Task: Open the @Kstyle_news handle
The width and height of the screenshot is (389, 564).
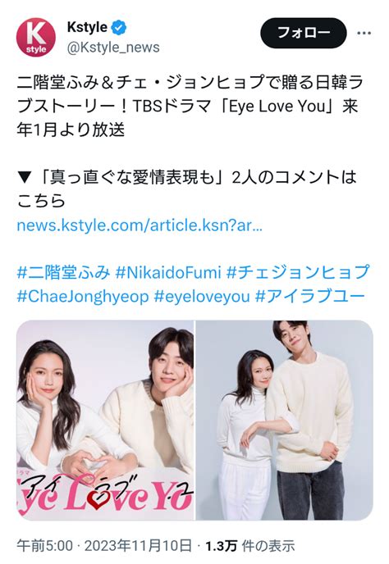Action: click(113, 48)
